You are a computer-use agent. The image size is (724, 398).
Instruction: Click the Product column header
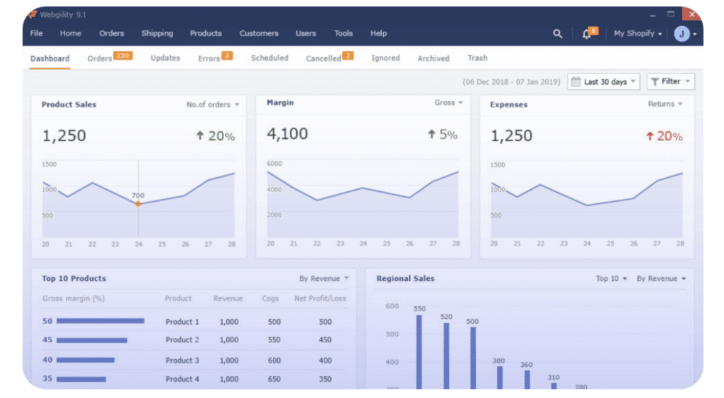pyautogui.click(x=178, y=298)
